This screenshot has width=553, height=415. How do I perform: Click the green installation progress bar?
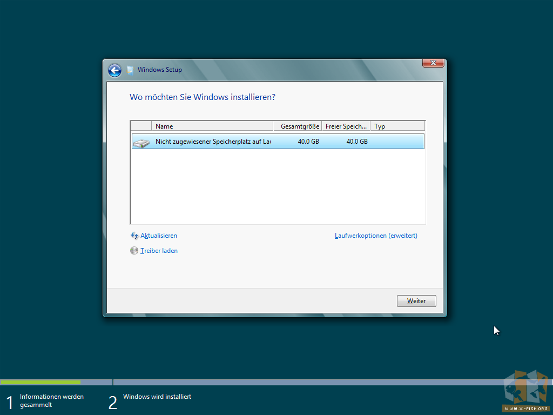(41, 382)
